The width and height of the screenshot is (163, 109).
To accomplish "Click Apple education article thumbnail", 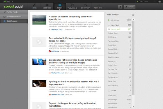I will point(39,83).
